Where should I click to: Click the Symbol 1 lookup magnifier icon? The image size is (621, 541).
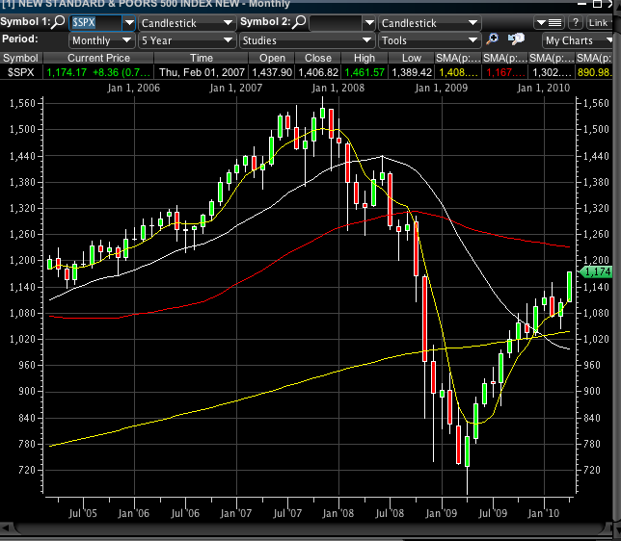pos(60,22)
